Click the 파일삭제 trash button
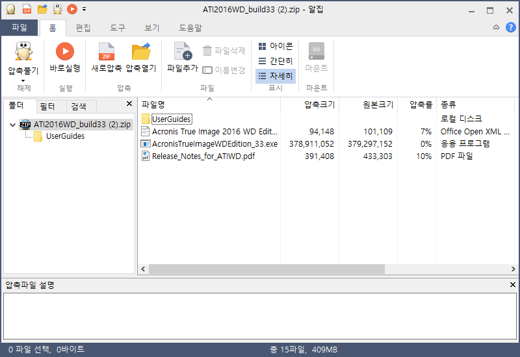This screenshot has width=520, height=357. coord(224,51)
